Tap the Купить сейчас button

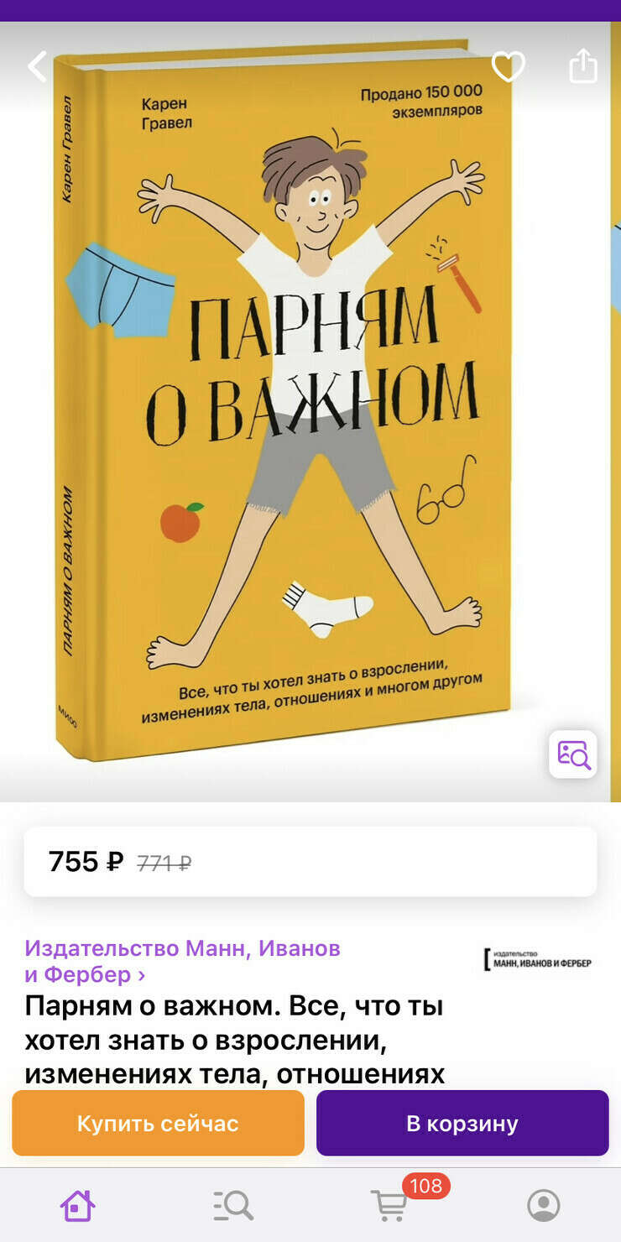pyautogui.click(x=158, y=1123)
